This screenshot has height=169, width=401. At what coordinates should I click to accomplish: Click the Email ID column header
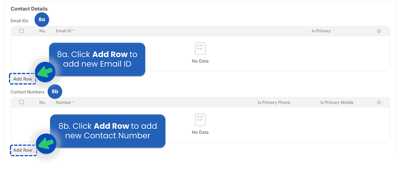pos(65,31)
